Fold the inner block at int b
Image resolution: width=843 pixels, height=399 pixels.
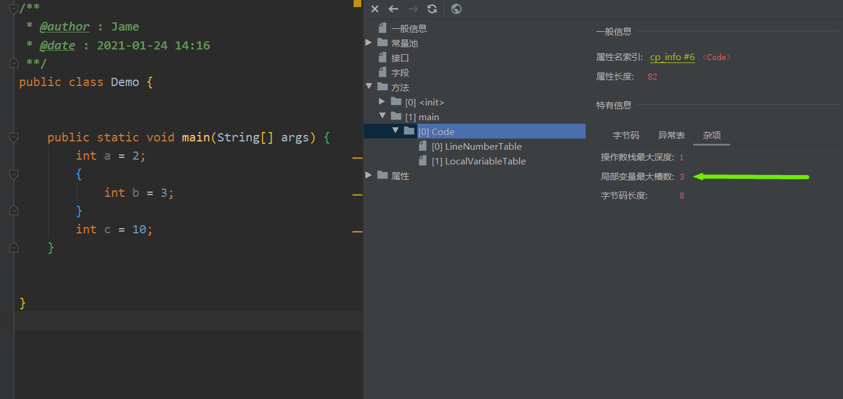14,174
